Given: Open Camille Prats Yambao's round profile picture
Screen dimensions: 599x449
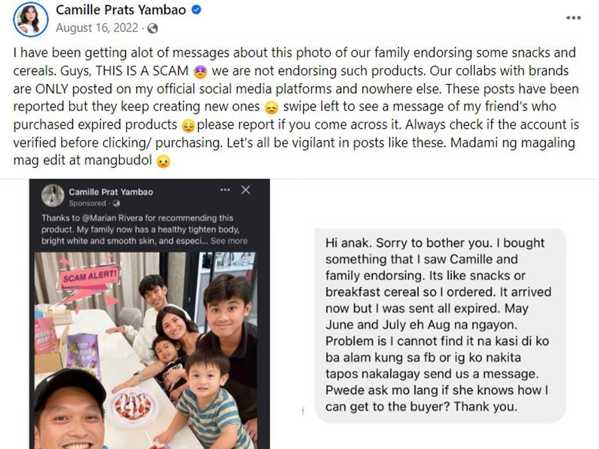Looking at the screenshot, I should coord(30,19).
